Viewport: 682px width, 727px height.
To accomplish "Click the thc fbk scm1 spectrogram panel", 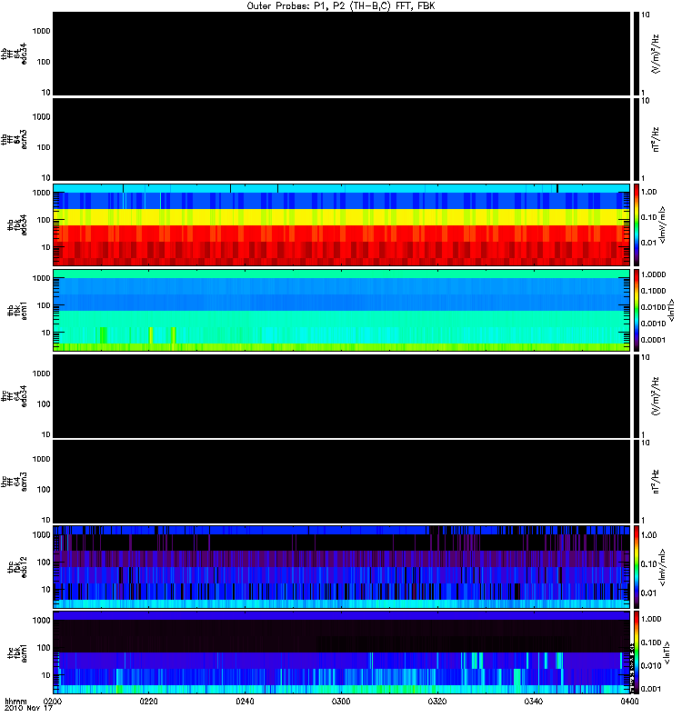I will coord(342,652).
